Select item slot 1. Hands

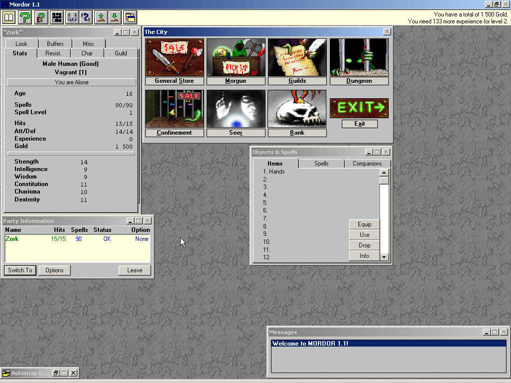click(x=274, y=172)
